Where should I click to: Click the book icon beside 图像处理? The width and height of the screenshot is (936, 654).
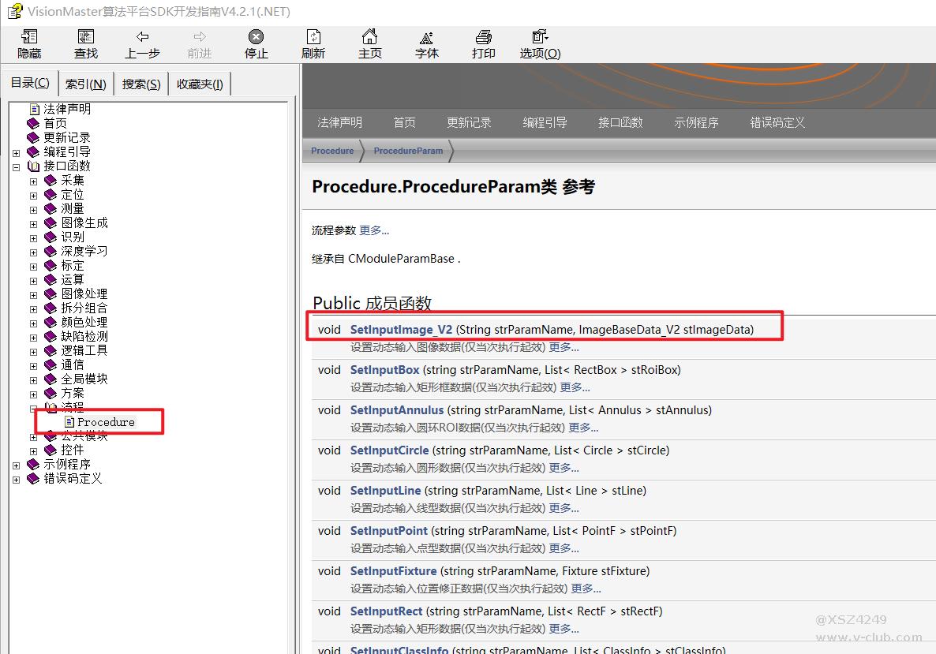tap(51, 294)
